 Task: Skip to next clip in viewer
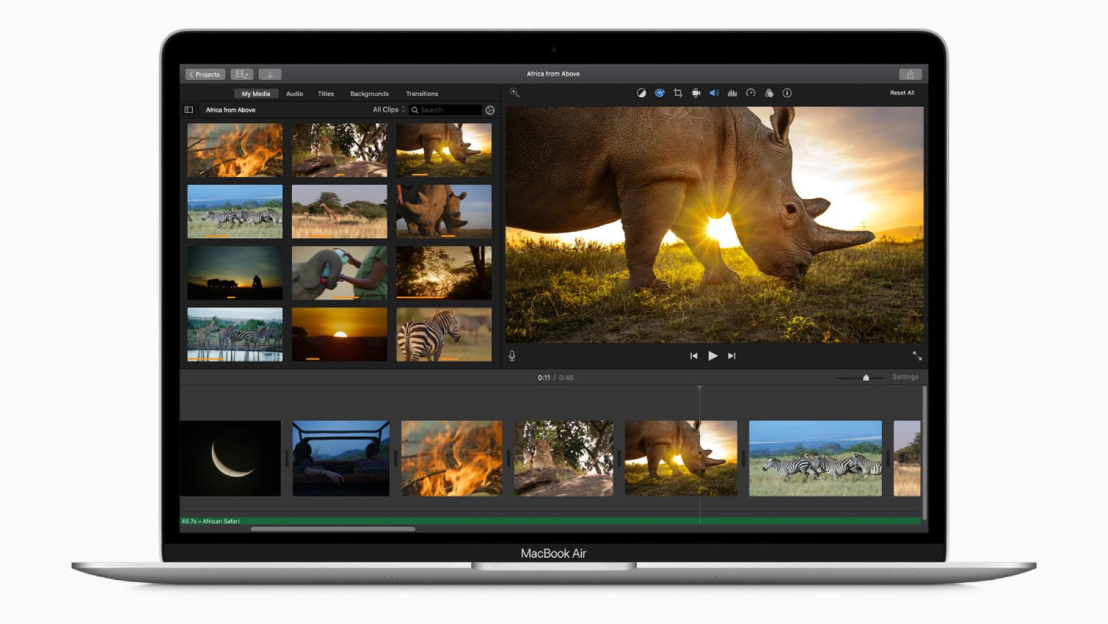pos(732,356)
